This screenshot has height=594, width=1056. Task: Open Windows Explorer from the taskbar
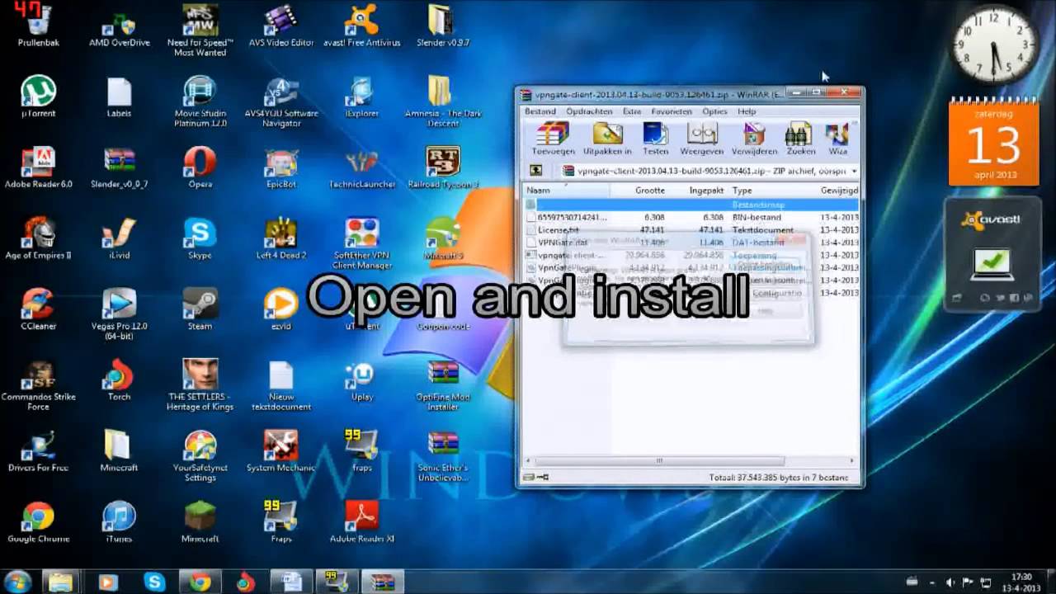[x=61, y=582]
